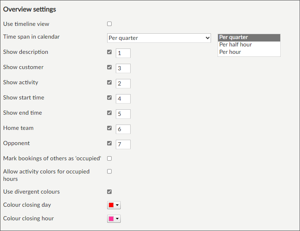Select Per hour option
The height and width of the screenshot is (231, 300).
(x=249, y=52)
